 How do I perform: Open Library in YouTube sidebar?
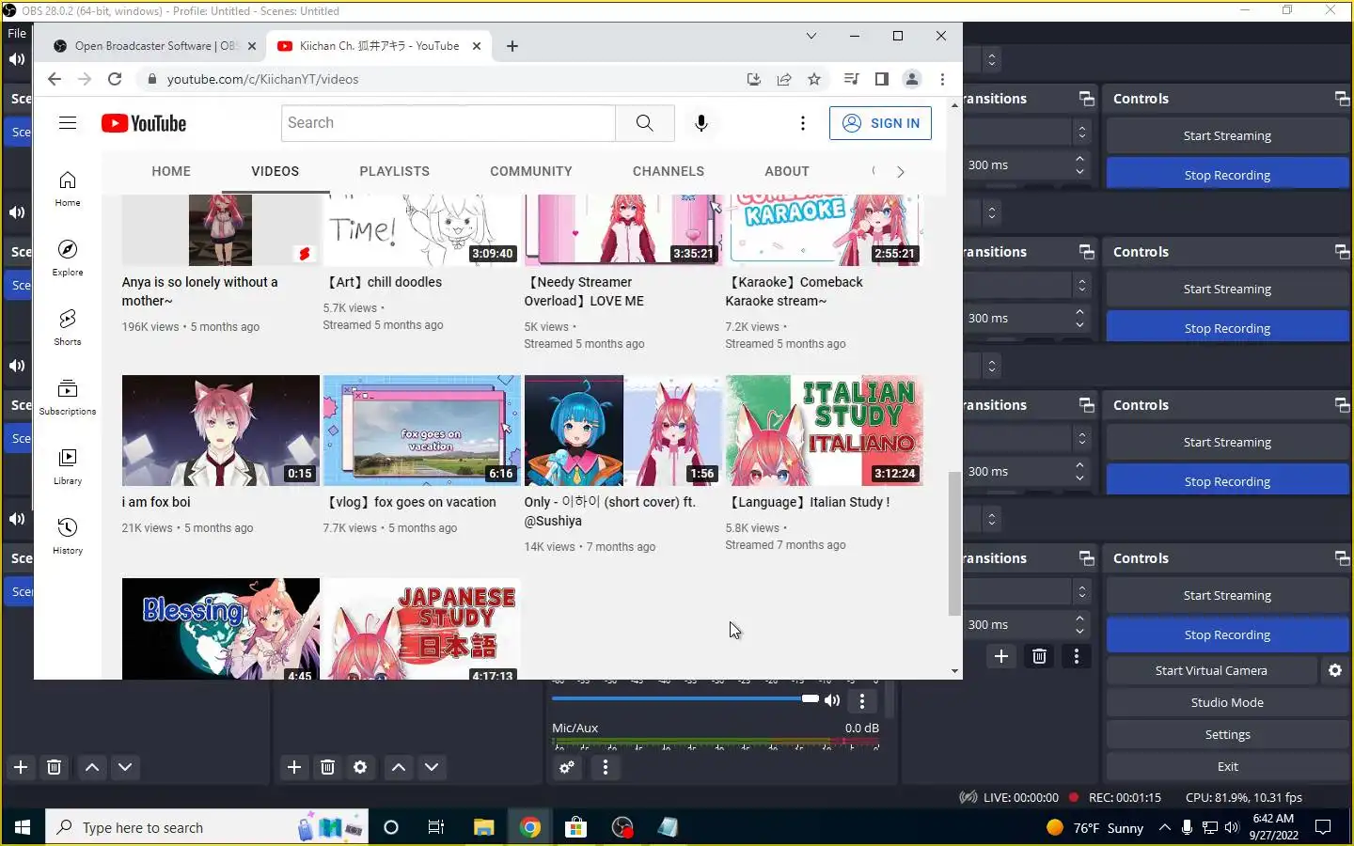68,466
